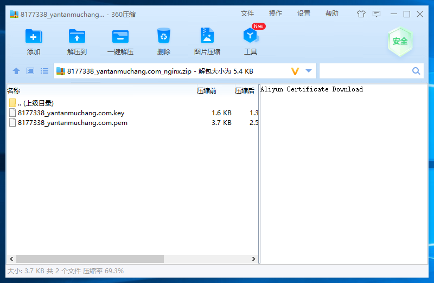Select 8177338_yantanmuchang.com.pem file
434x283 pixels.
click(132, 123)
